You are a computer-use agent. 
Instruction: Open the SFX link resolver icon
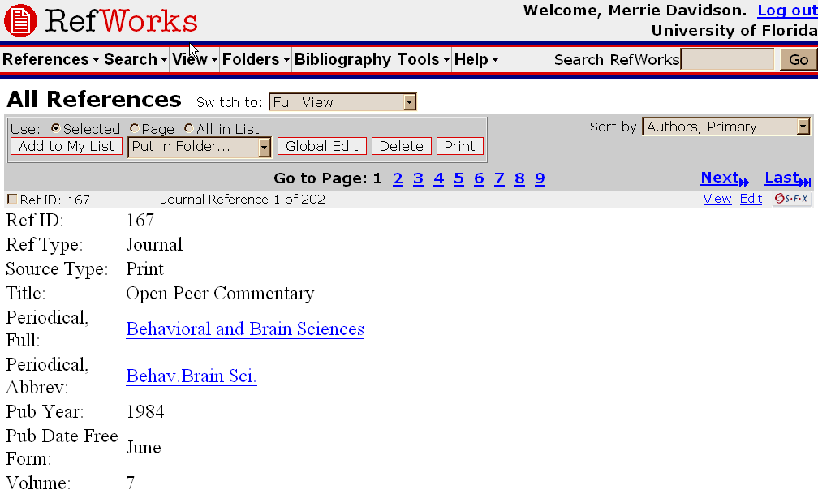coord(791,199)
